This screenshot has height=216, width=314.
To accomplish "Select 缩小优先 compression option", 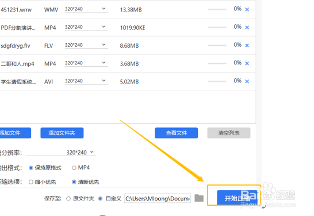I will click(31, 182).
